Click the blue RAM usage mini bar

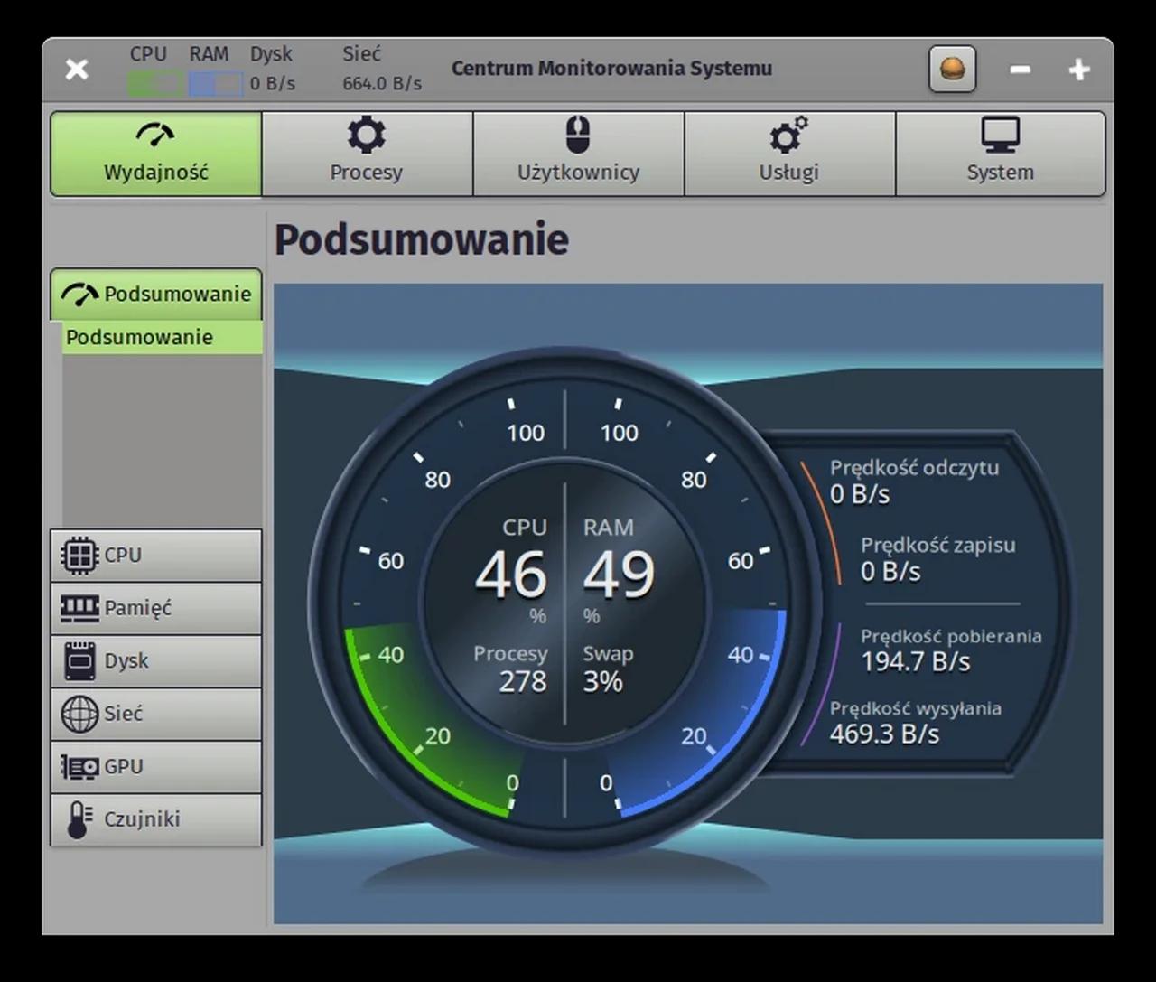point(215,84)
